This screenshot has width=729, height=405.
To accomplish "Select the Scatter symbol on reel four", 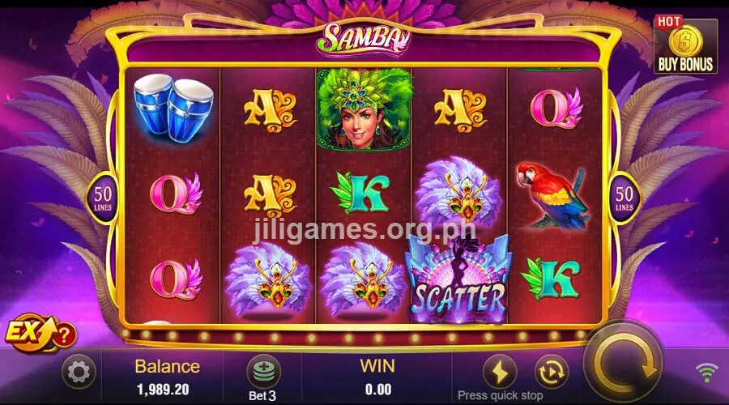I will click(x=458, y=279).
